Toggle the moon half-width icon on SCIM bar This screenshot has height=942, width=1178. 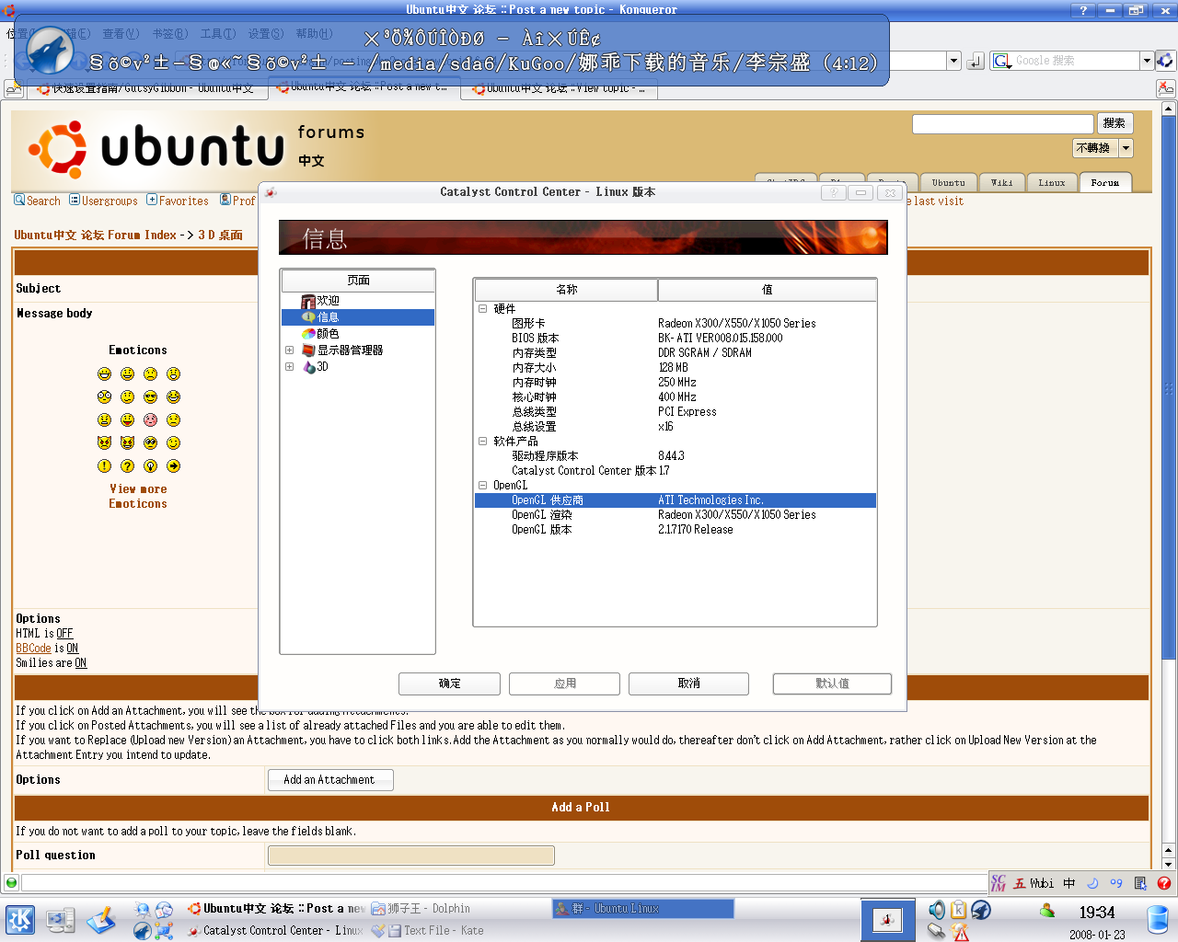tap(1092, 883)
